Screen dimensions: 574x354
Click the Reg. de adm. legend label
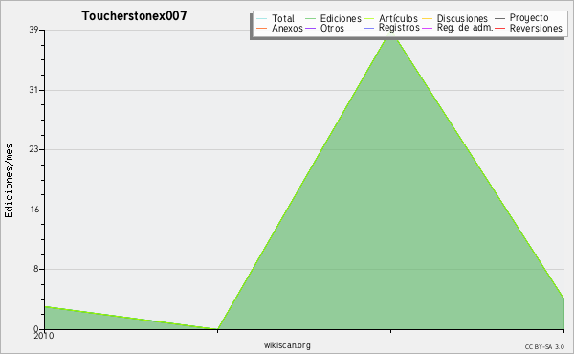pyautogui.click(x=465, y=28)
